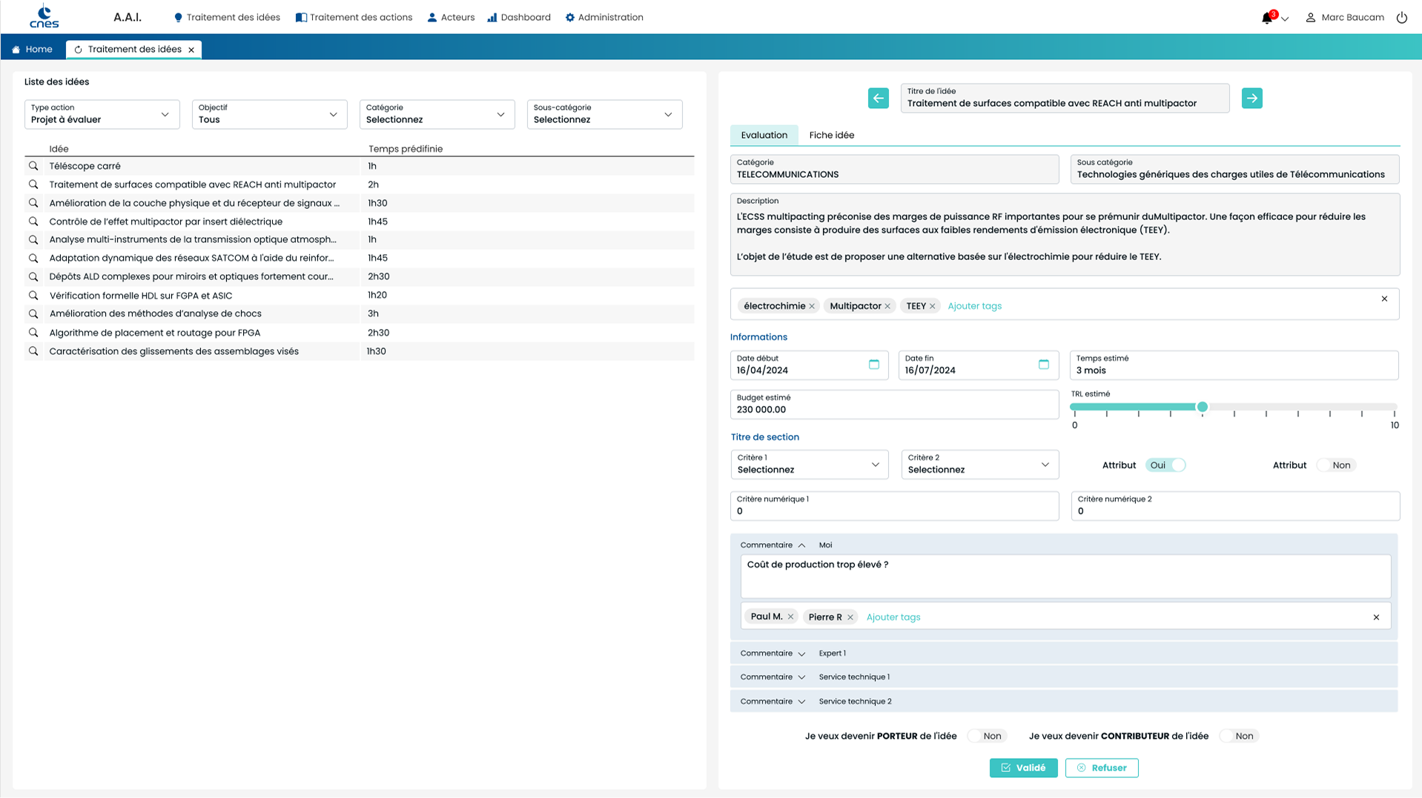Open the Type action dropdown
This screenshot has height=798, width=1422.
102,114
